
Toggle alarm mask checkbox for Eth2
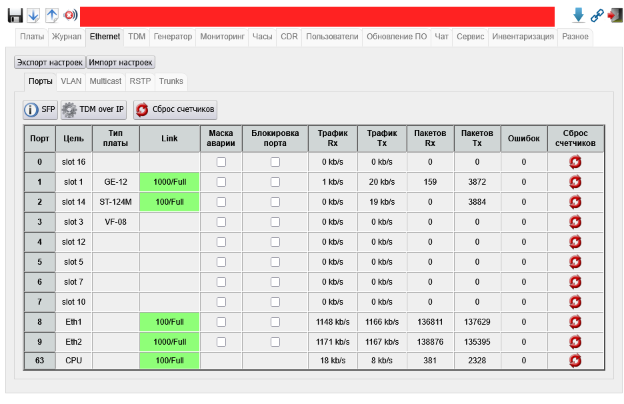click(x=221, y=342)
